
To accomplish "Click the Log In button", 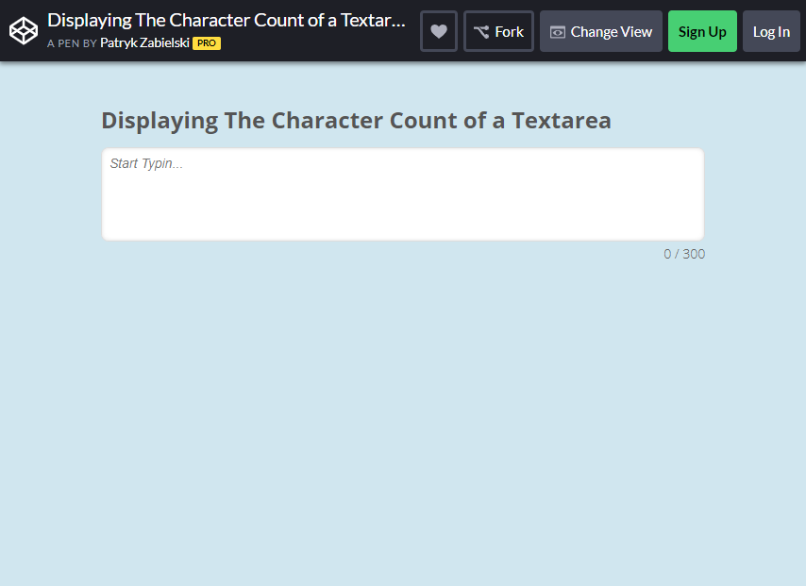I will [771, 31].
